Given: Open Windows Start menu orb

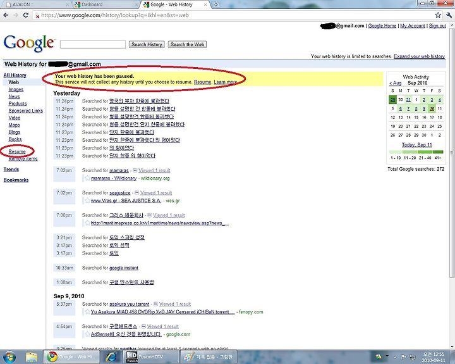Looking at the screenshot, I should [9, 357].
